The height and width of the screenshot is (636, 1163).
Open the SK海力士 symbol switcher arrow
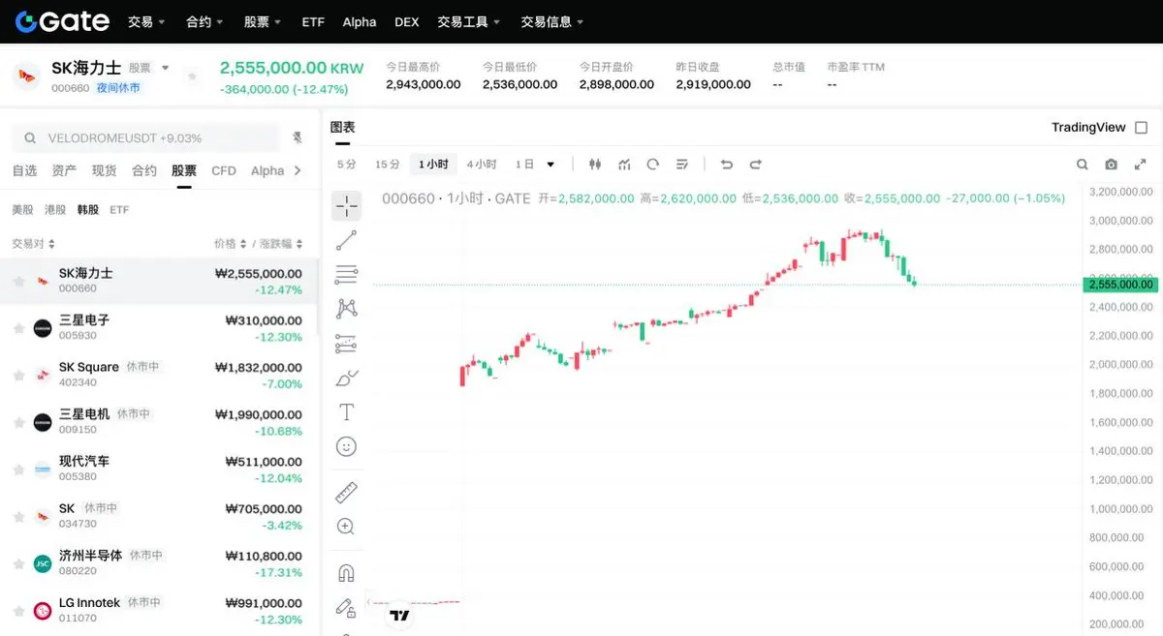coord(165,68)
